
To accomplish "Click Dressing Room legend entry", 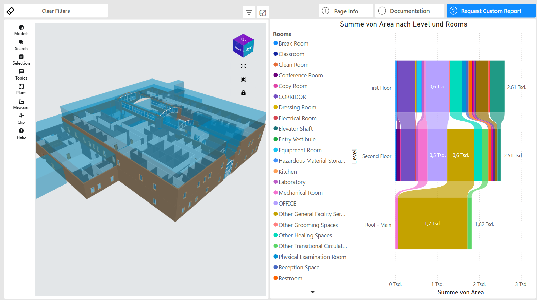I will [295, 107].
